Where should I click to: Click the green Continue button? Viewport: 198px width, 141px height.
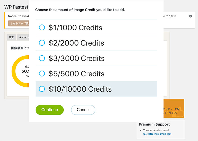[x=49, y=110]
